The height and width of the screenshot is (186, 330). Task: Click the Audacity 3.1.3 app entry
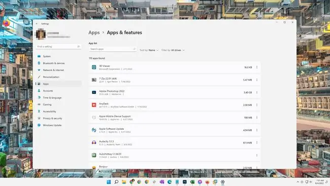pyautogui.click(x=175, y=143)
